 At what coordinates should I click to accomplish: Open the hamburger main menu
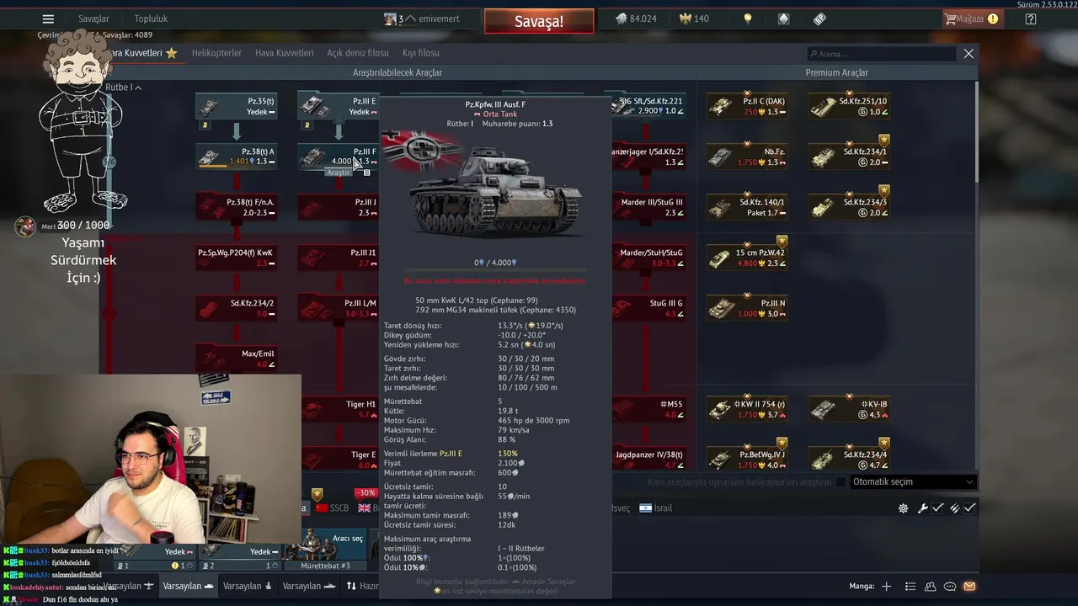48,19
